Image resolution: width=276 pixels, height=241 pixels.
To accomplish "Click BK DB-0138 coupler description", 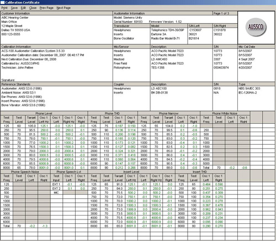I will (x=160, y=92).
